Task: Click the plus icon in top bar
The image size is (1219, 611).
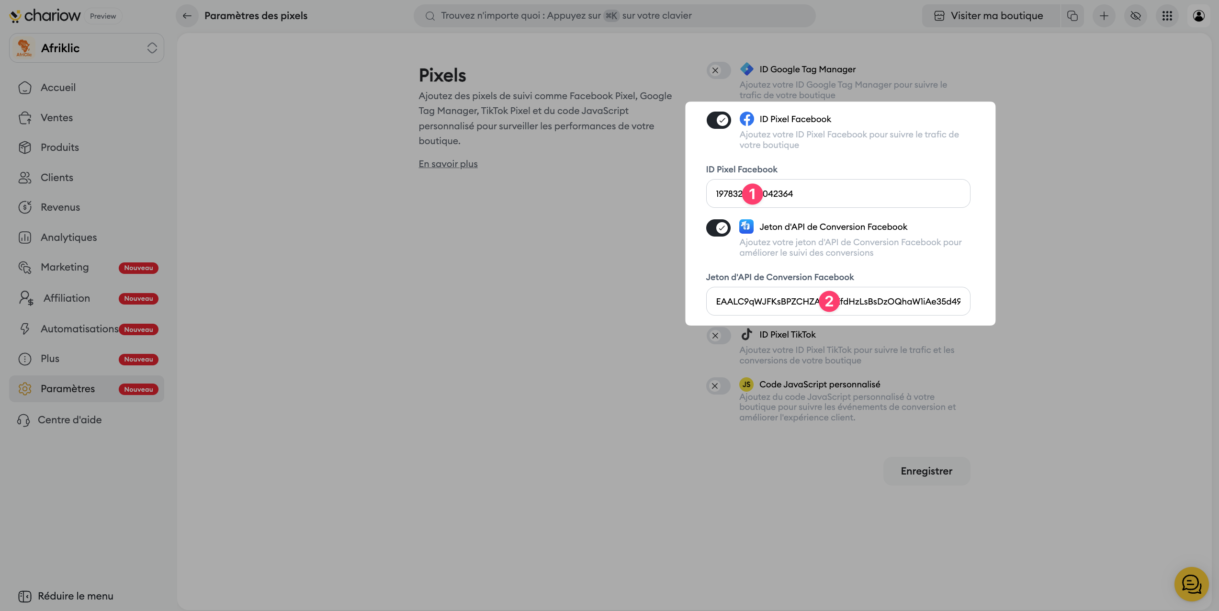Action: coord(1104,16)
